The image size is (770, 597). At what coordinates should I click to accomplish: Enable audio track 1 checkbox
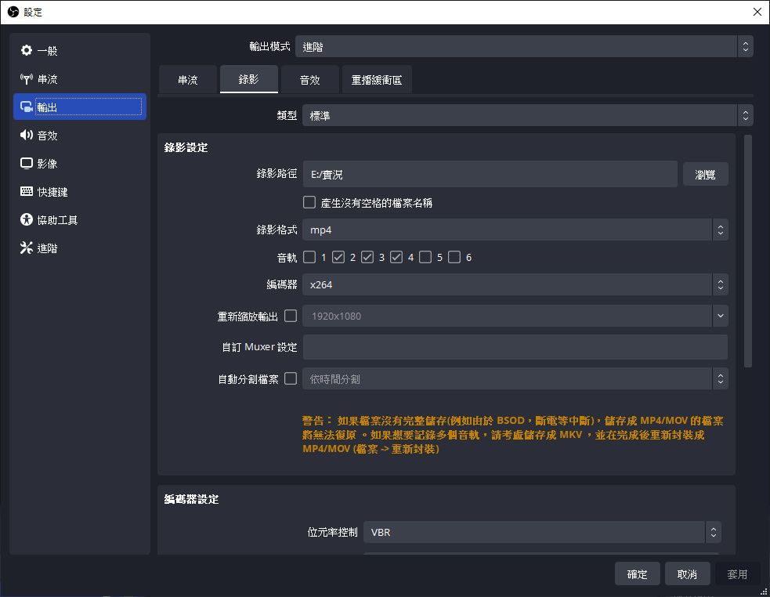tap(309, 257)
